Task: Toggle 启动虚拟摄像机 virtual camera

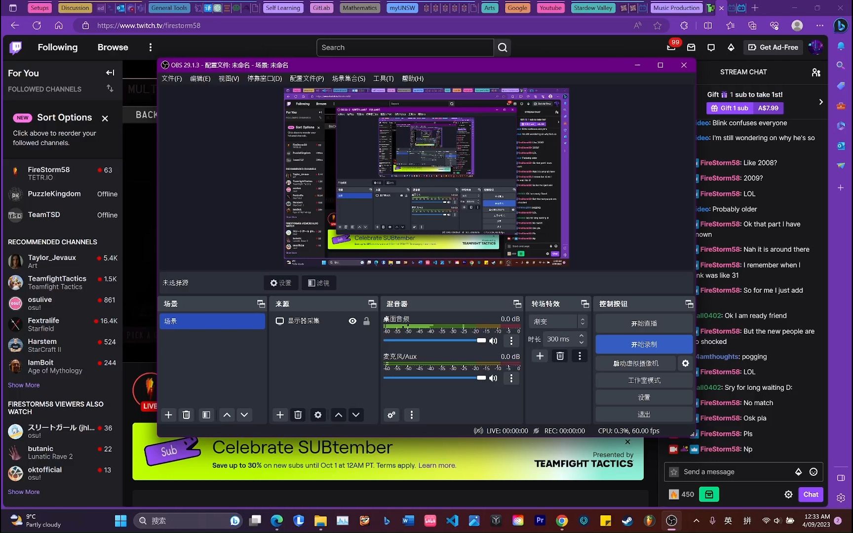Action: coord(636,363)
